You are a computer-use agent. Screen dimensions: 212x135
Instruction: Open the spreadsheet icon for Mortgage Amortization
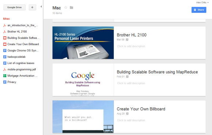[5, 76]
